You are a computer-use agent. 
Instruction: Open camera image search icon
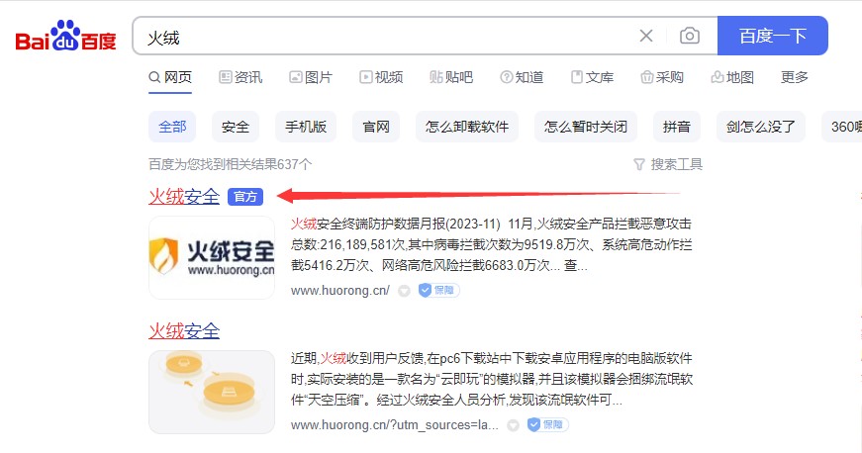click(x=690, y=37)
